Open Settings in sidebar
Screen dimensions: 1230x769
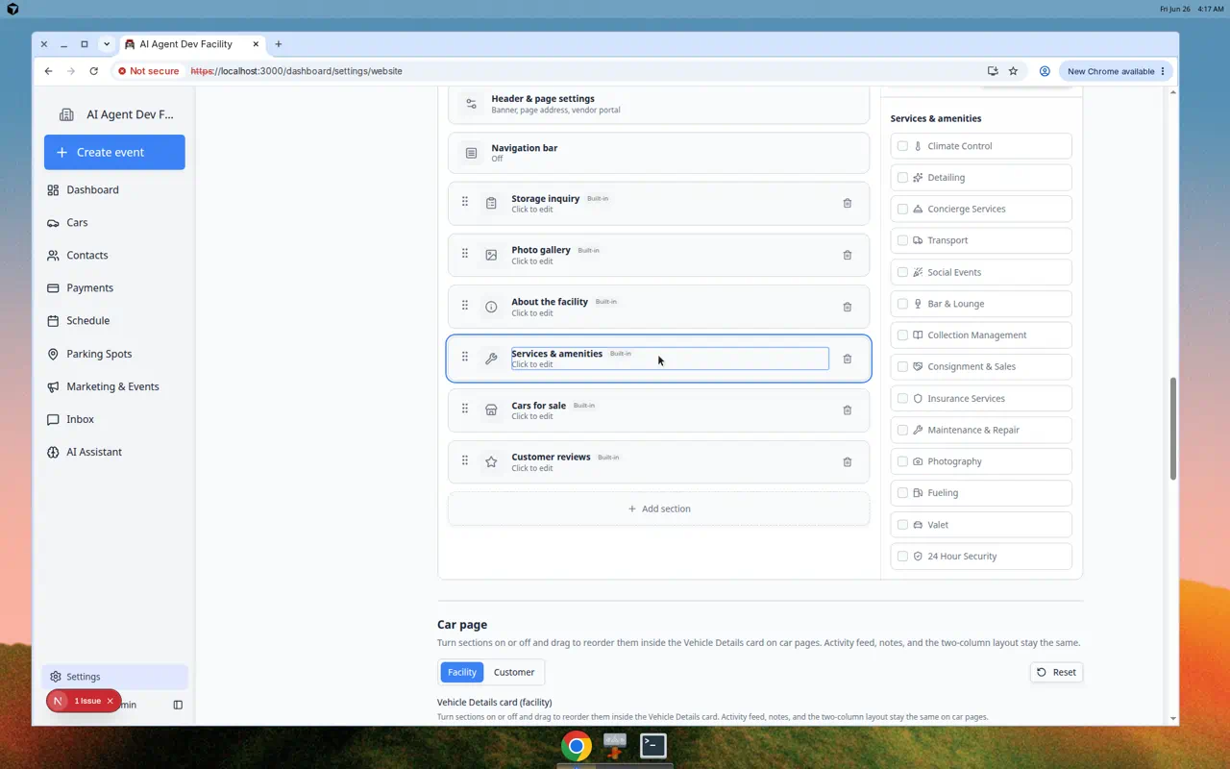pyautogui.click(x=114, y=677)
